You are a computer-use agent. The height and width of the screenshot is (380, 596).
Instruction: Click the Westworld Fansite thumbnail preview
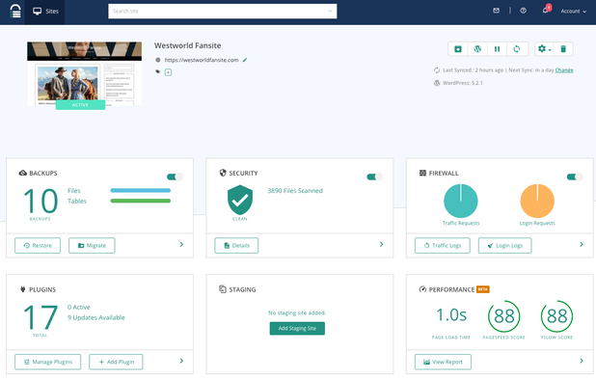[x=84, y=73]
